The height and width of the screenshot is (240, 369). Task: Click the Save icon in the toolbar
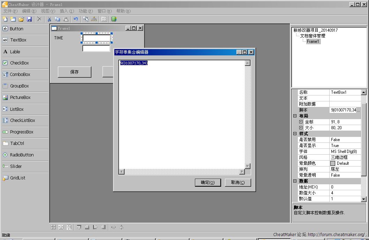pos(29,19)
